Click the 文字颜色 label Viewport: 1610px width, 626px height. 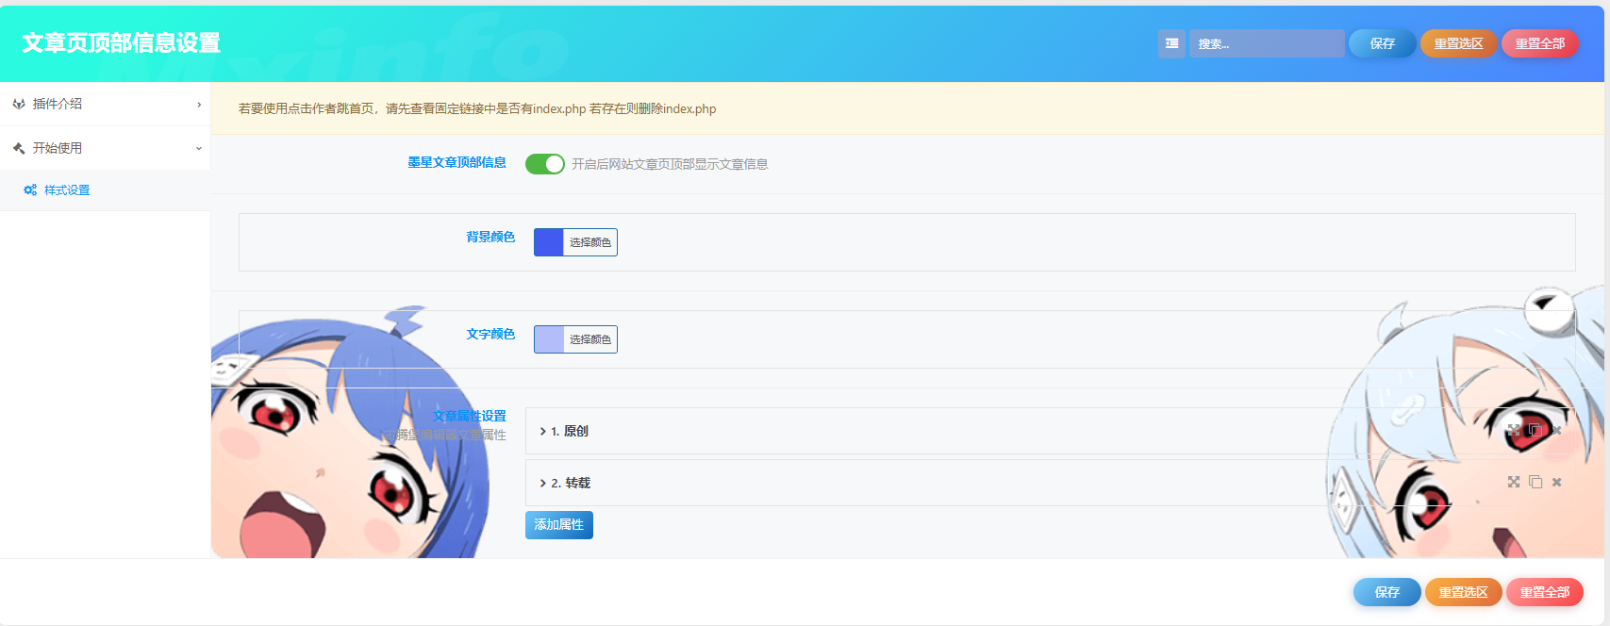(490, 334)
